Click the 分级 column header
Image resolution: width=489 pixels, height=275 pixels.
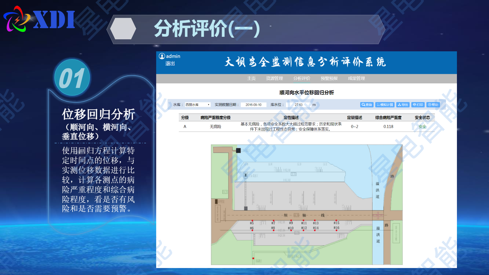coord(185,118)
